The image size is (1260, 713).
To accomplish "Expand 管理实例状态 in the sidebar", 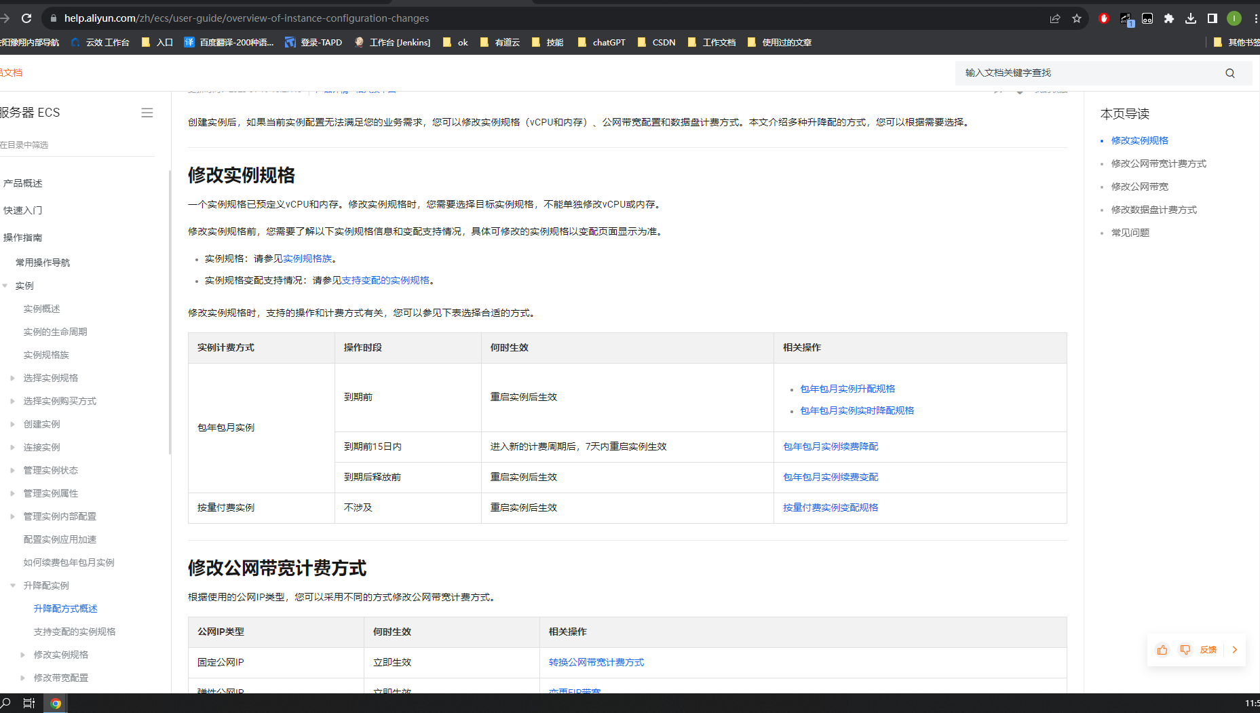I will (12, 470).
